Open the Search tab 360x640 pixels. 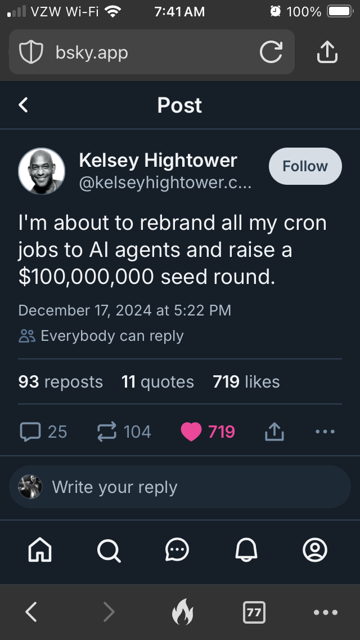click(x=109, y=549)
